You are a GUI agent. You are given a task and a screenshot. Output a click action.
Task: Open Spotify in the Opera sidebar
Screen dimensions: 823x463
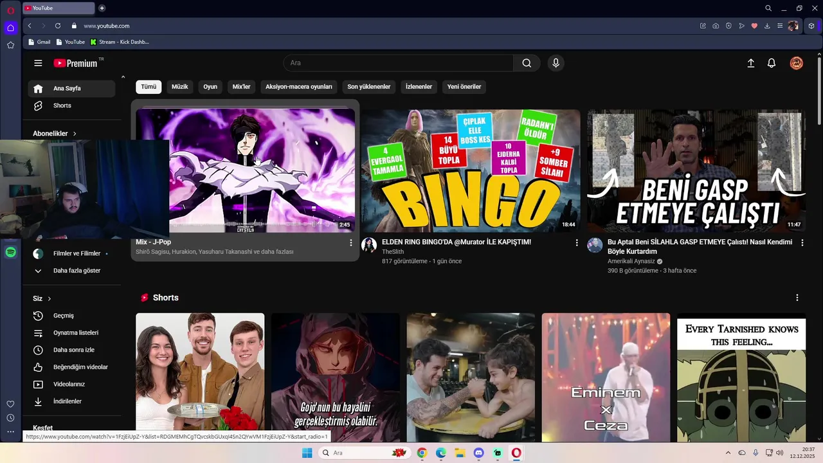pos(11,253)
